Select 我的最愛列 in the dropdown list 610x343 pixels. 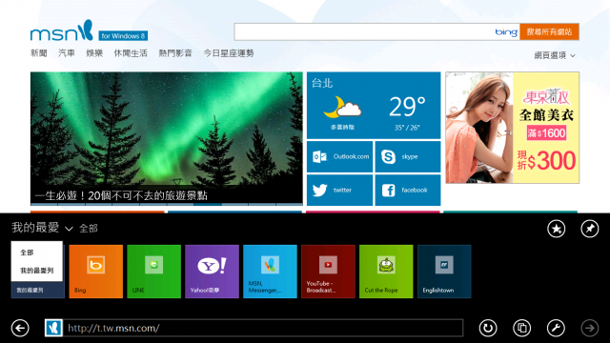click(x=36, y=271)
